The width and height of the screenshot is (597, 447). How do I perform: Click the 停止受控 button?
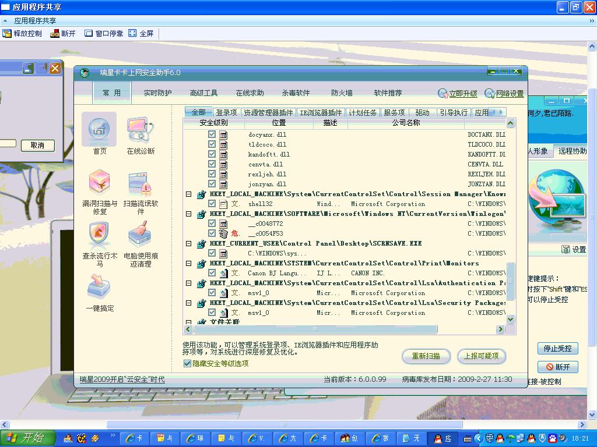(557, 348)
